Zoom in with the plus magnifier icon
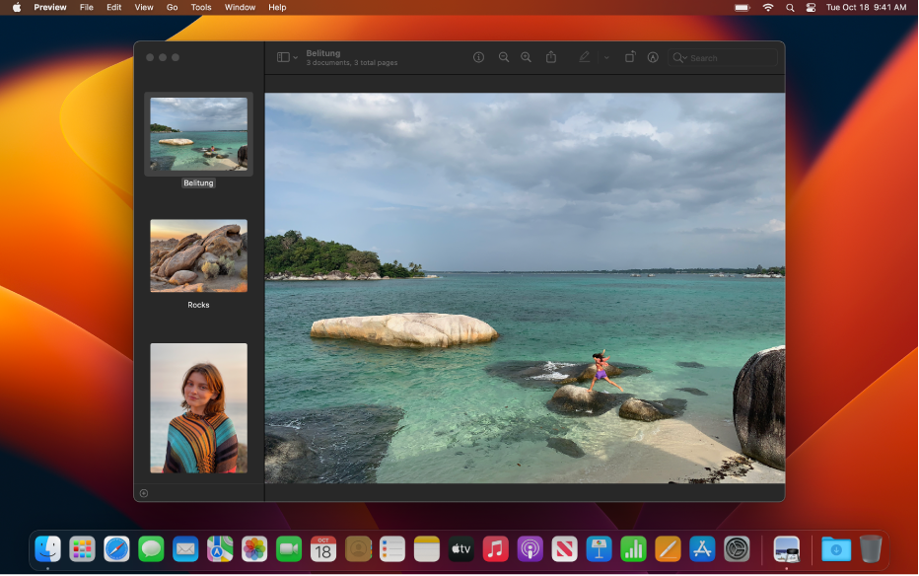The image size is (919, 576). pos(526,57)
